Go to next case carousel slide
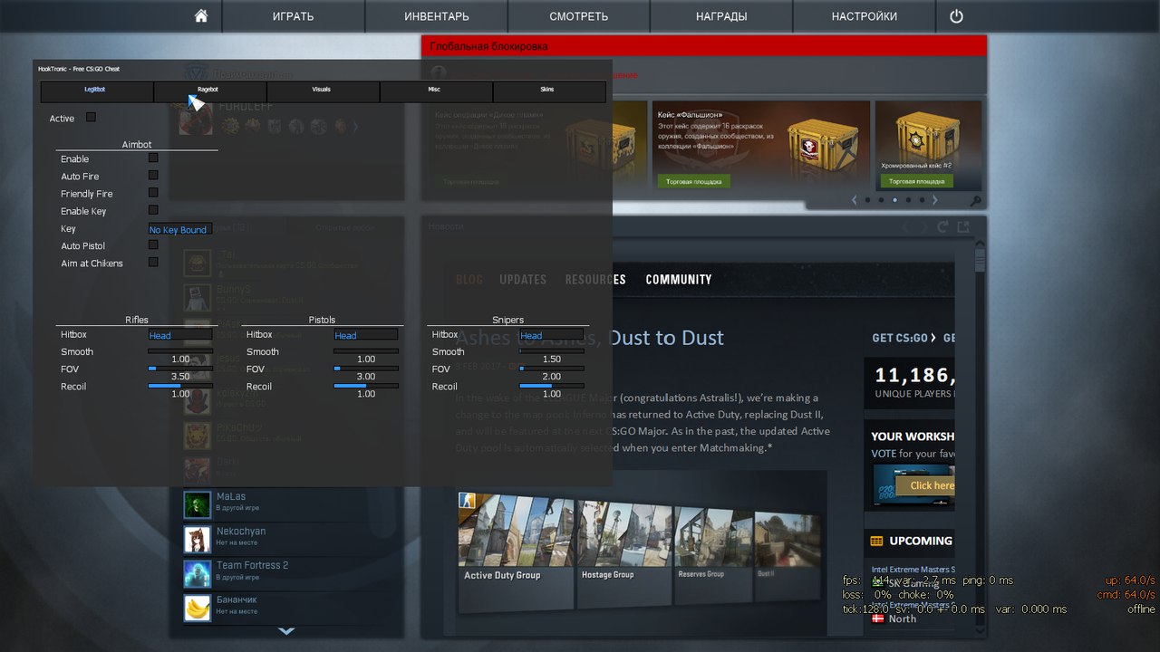The height and width of the screenshot is (652, 1160). click(x=935, y=200)
